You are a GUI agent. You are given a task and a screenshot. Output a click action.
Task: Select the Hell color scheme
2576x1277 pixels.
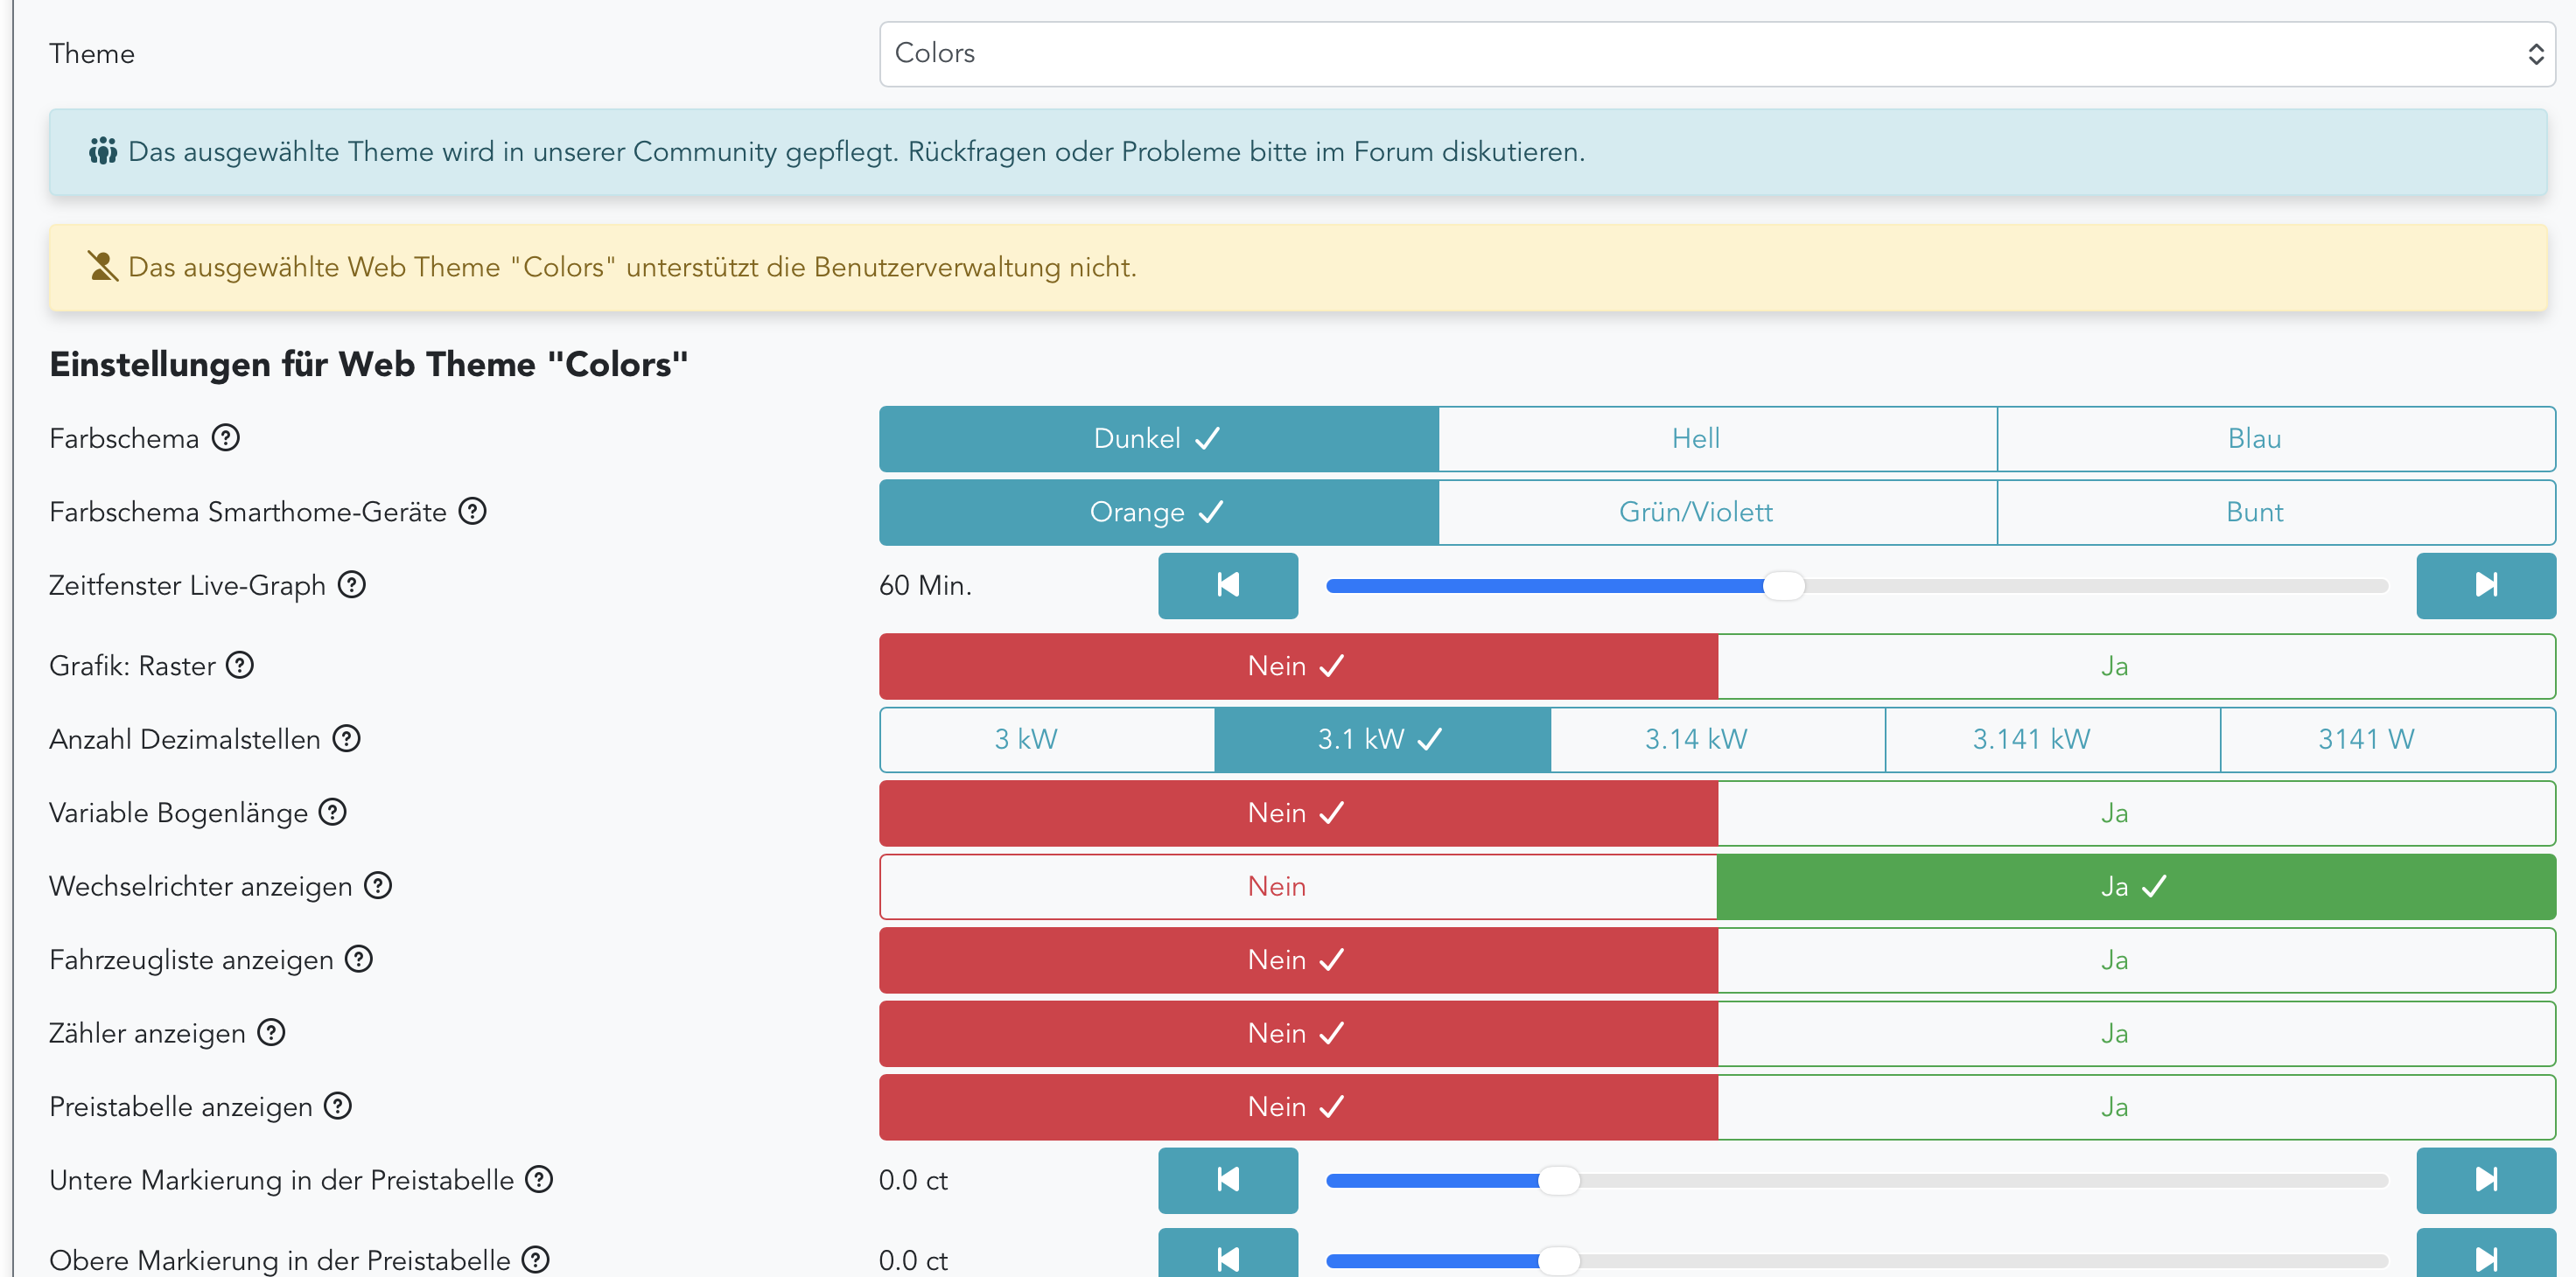pyautogui.click(x=1716, y=437)
